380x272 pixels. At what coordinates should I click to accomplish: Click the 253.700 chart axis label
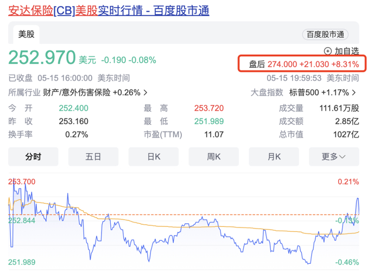pyautogui.click(x=22, y=181)
